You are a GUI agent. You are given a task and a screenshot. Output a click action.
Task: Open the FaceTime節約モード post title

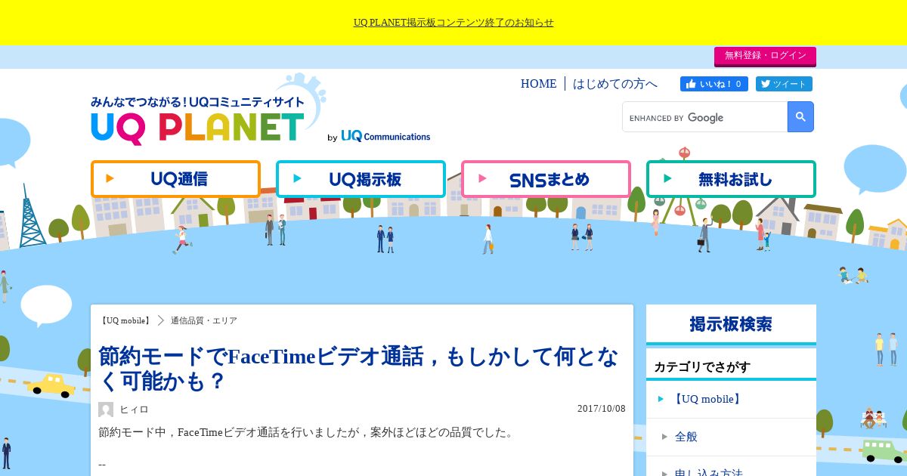[358, 369]
